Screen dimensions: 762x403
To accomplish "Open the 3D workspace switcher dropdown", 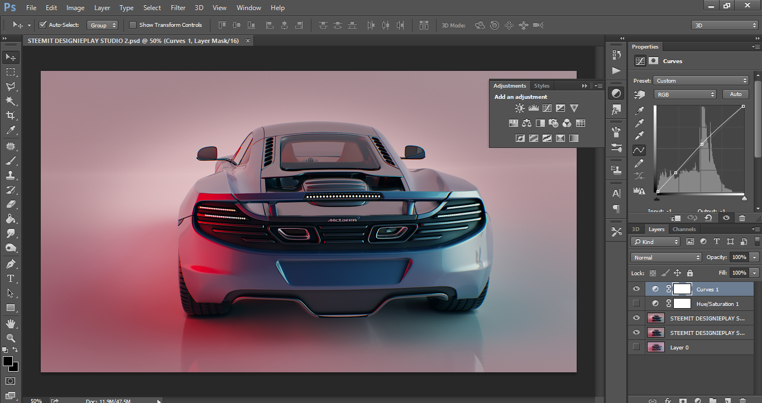I will pos(725,25).
